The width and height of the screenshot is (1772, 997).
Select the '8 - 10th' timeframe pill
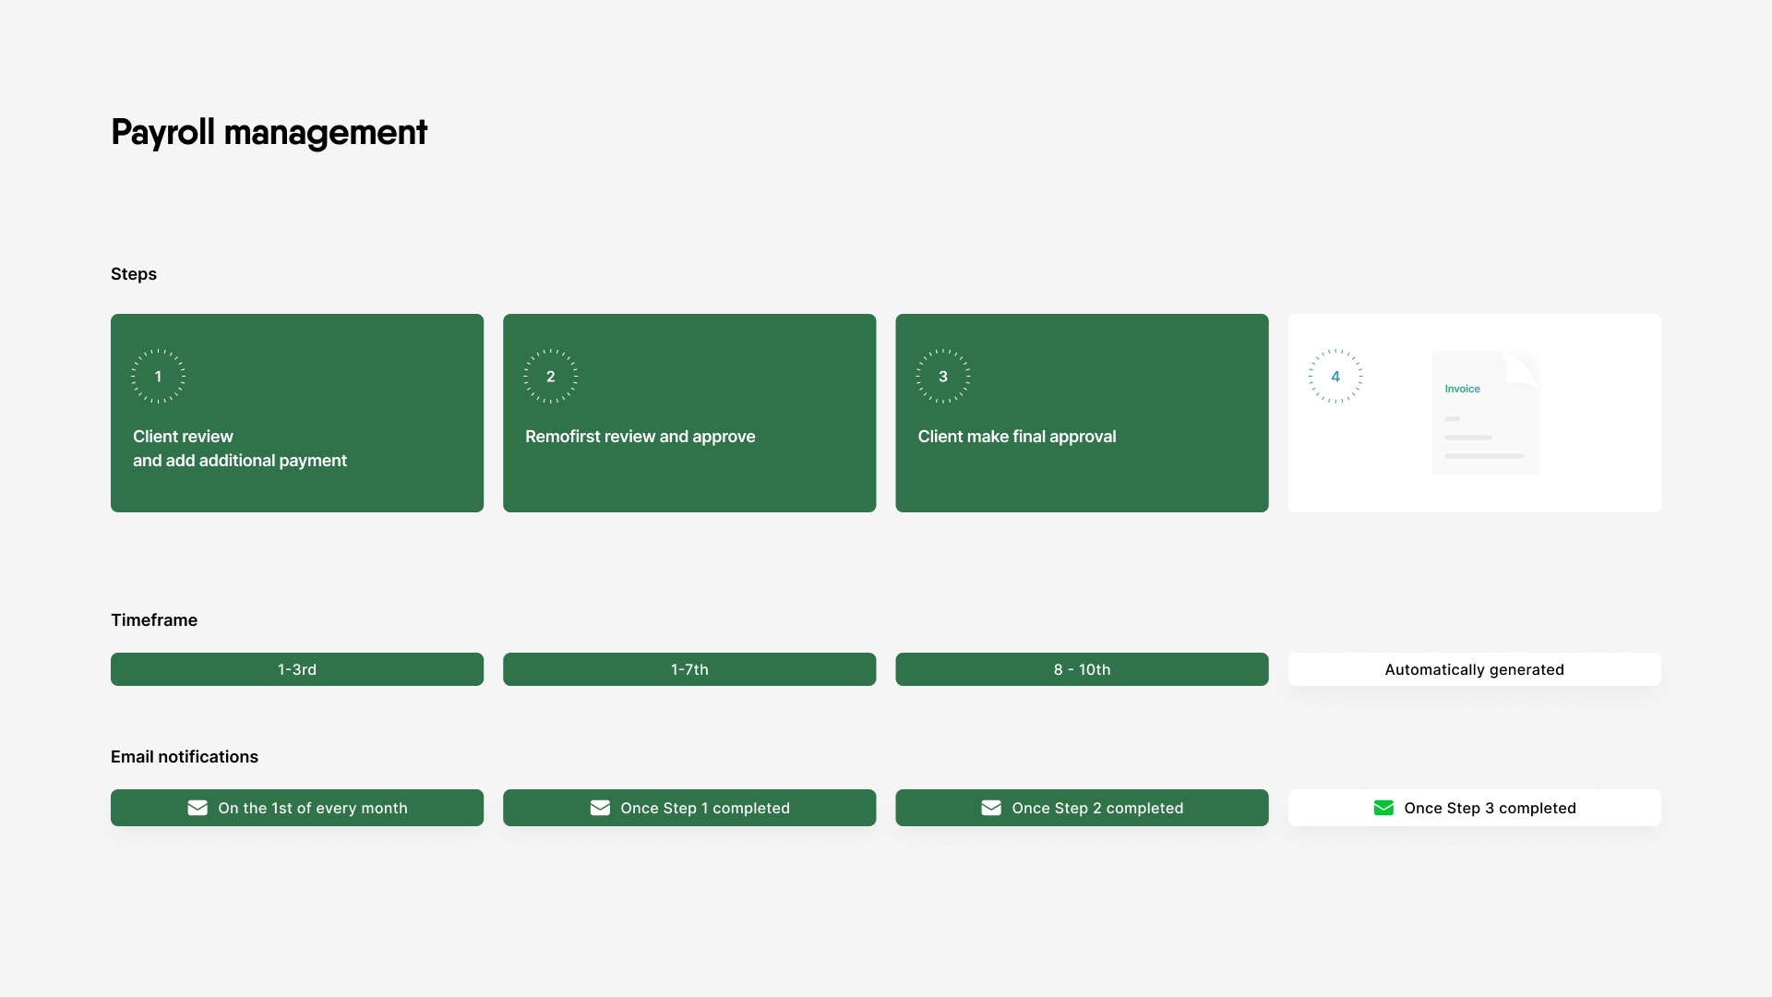tap(1082, 669)
